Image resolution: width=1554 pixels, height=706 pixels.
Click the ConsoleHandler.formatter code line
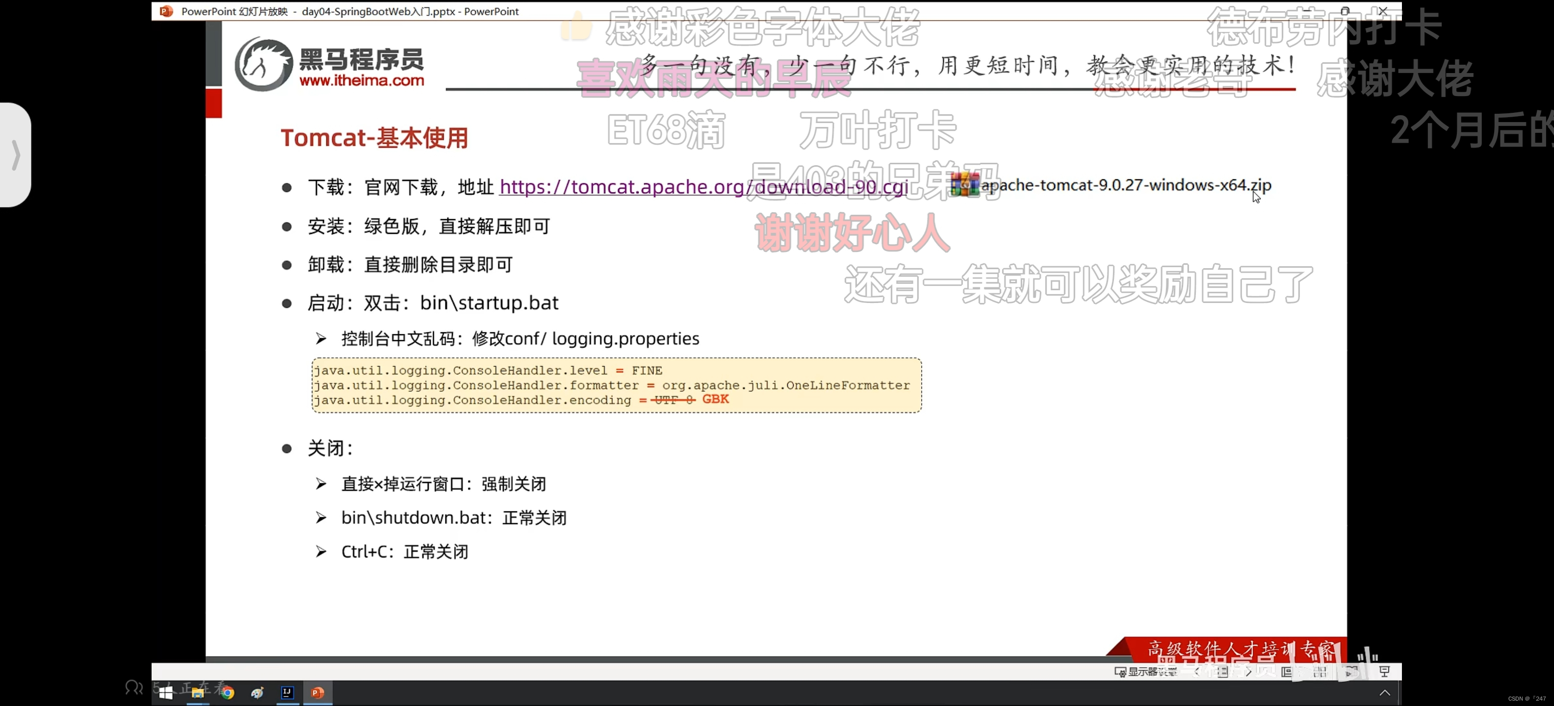coord(612,385)
